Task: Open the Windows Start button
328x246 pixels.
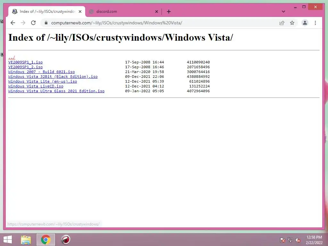Action: (x=8, y=240)
